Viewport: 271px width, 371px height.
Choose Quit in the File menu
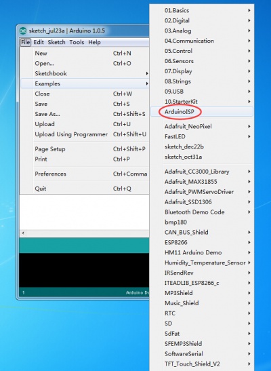85,189
